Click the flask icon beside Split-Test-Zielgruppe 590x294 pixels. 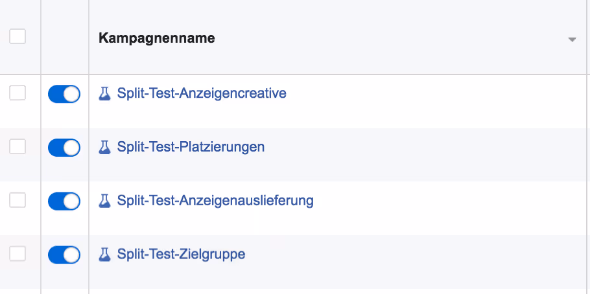104,255
